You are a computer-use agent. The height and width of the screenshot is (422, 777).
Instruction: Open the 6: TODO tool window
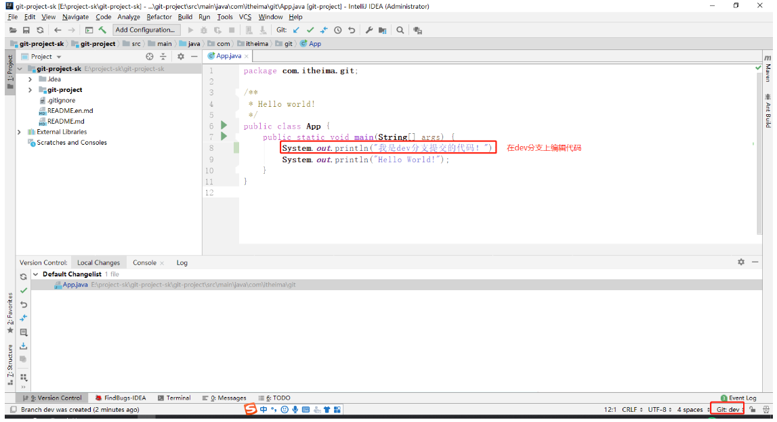click(x=274, y=398)
